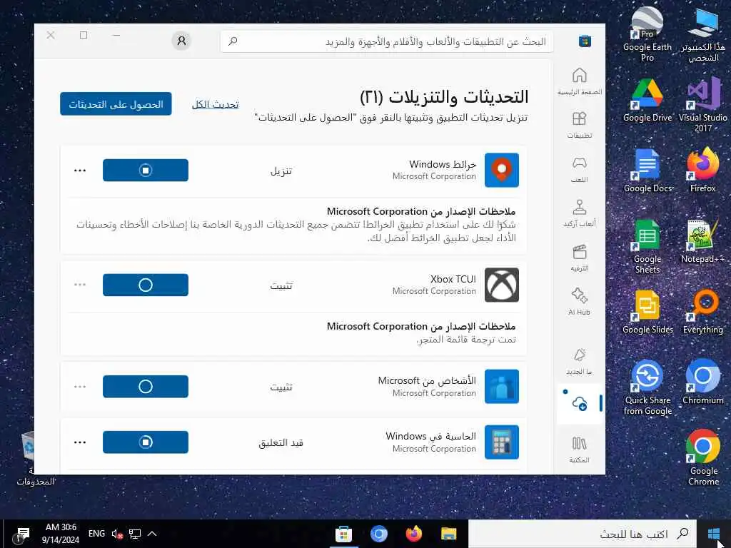
Task: Click the search magnifier icon in Store
Action: click(x=233, y=41)
